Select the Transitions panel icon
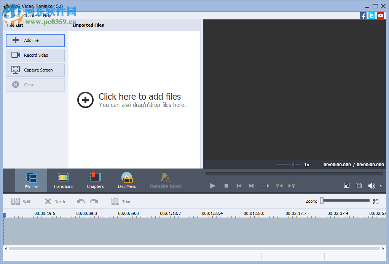 (x=63, y=180)
